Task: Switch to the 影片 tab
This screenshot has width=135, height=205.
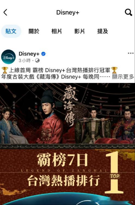Action: click(79, 31)
